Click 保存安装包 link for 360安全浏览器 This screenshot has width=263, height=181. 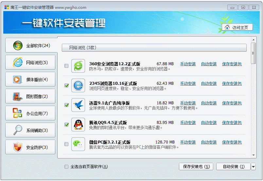click(x=232, y=64)
